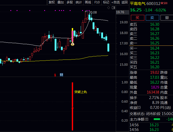Click the -6.02% change percentage
The width and height of the screenshot is (173, 132).
pos(160,10)
